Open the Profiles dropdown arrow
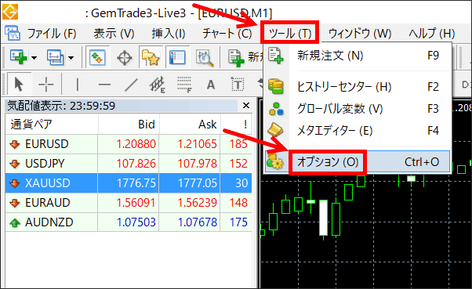The height and width of the screenshot is (289, 472). point(71,57)
